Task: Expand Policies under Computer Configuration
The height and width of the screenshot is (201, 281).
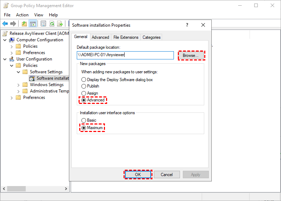Action: tap(12, 47)
